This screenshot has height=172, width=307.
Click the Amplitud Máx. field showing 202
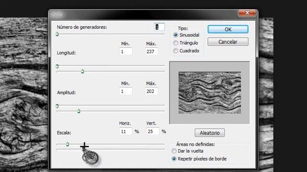click(x=152, y=91)
